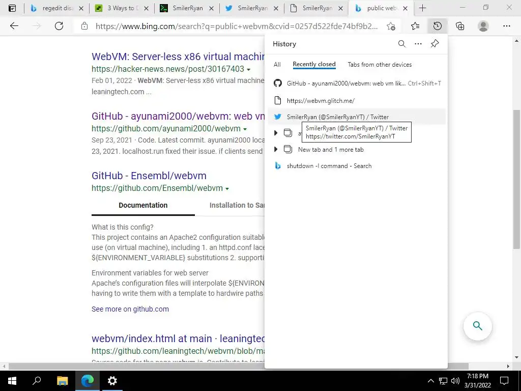Open File Explorer from taskbar
The image size is (521, 391).
62,381
